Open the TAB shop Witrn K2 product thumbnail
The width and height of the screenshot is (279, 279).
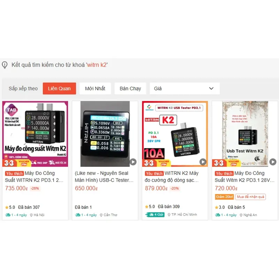click(35, 134)
